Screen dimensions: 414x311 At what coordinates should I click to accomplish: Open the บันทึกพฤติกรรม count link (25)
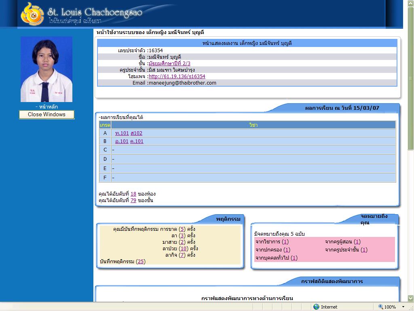click(141, 262)
